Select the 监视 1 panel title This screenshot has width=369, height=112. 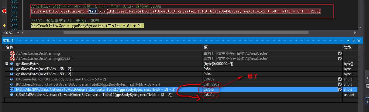(x=9, y=40)
